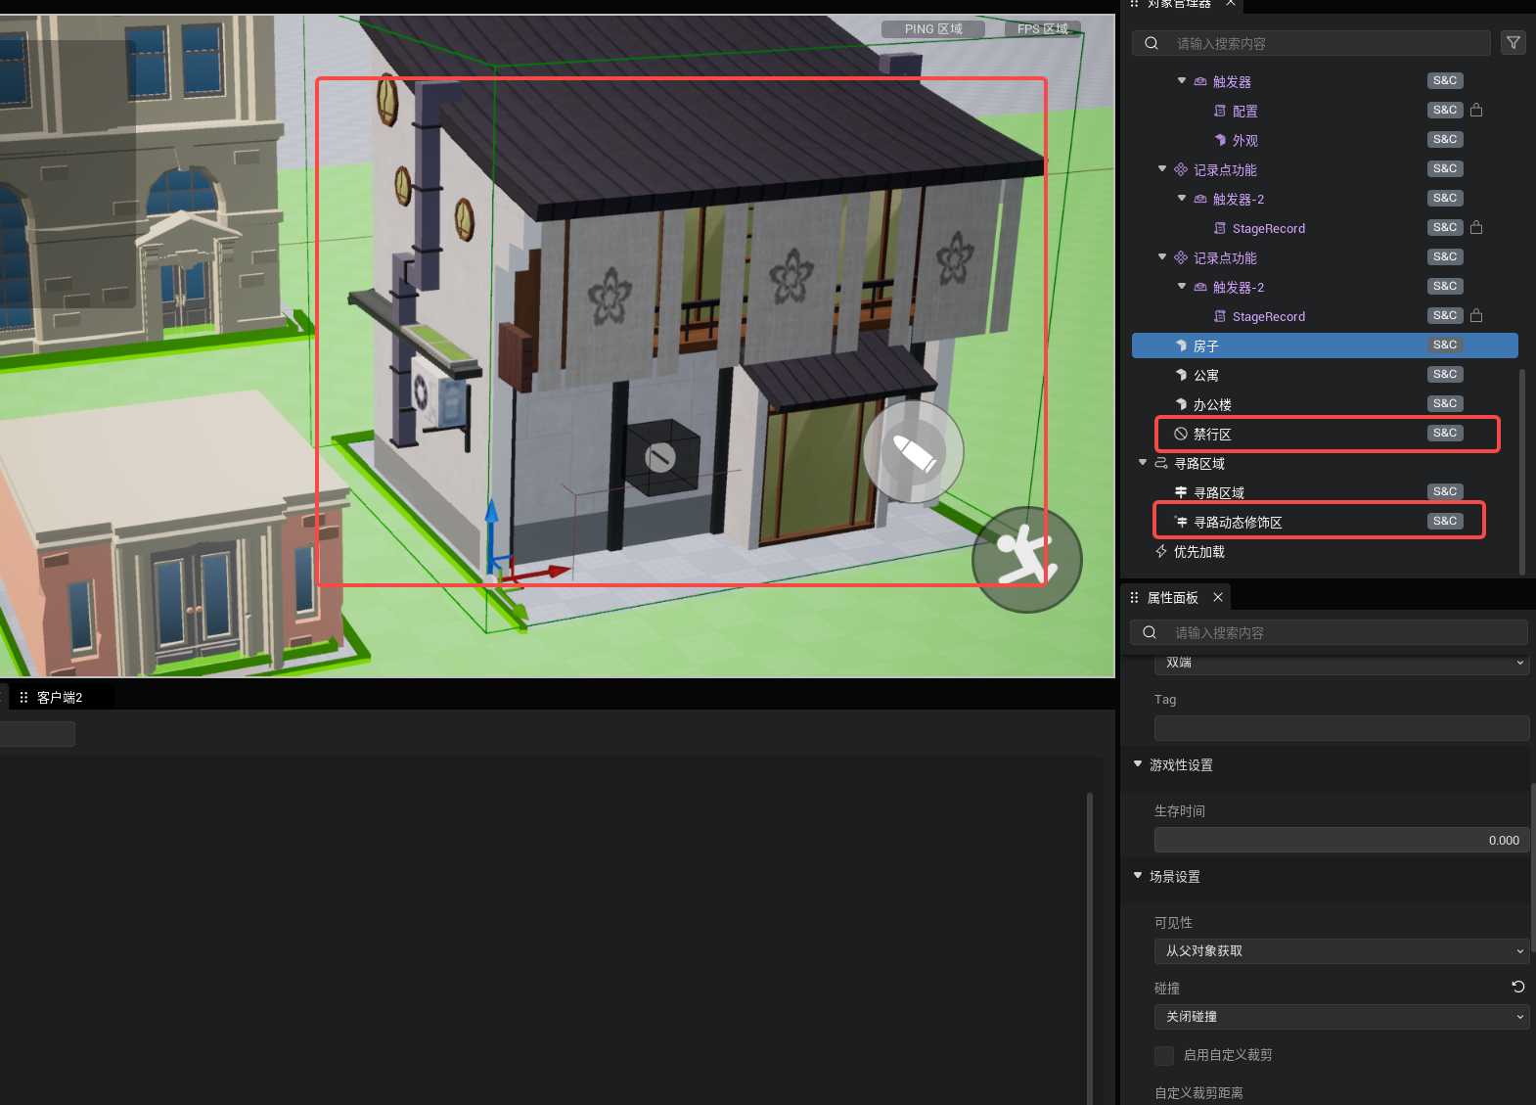Collapse the 触发器 tree node

click(x=1182, y=80)
